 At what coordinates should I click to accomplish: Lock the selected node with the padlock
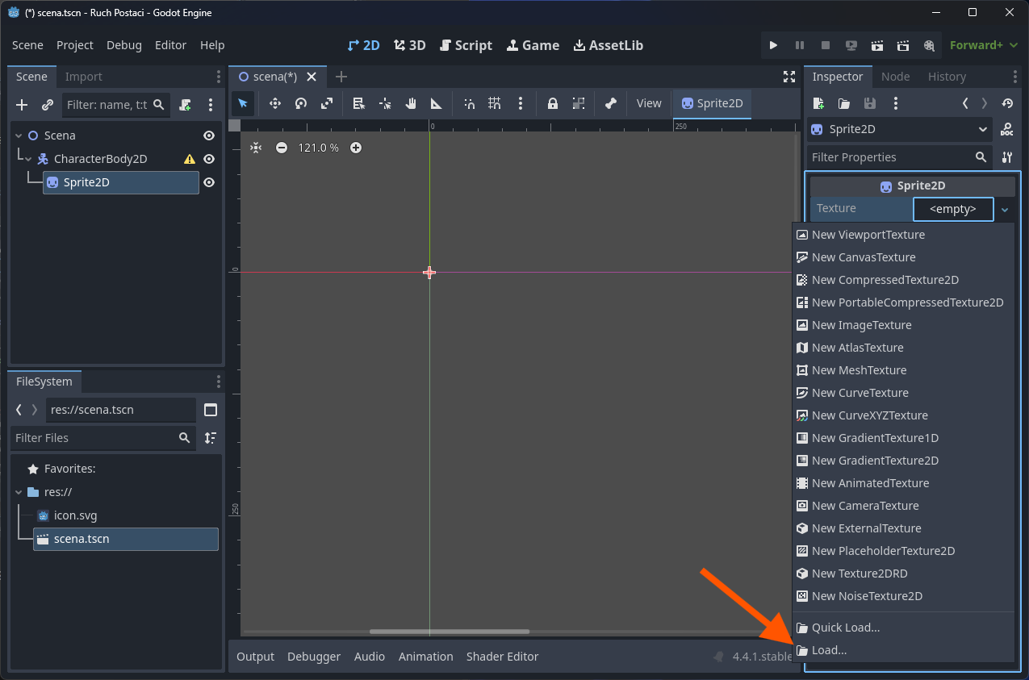[553, 103]
